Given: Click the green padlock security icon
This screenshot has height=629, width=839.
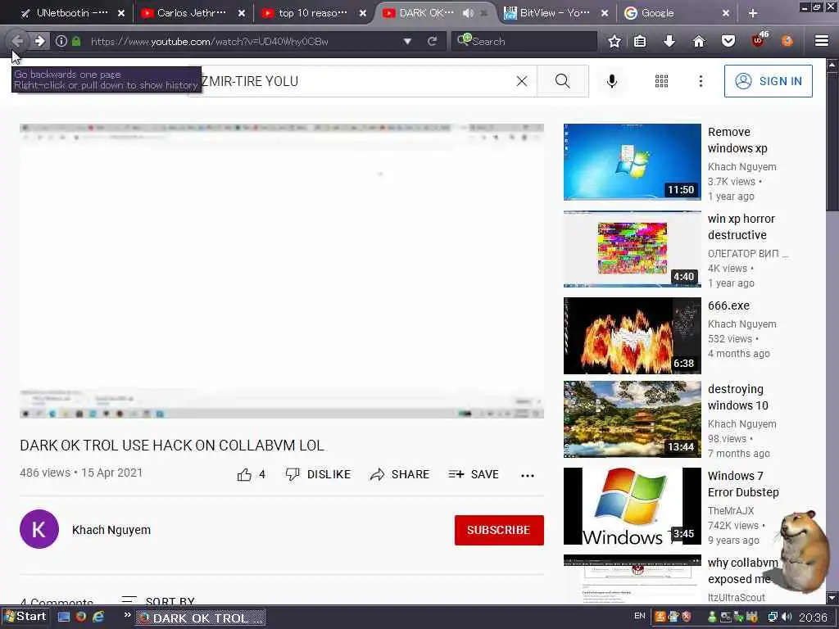Looking at the screenshot, I should [76, 41].
